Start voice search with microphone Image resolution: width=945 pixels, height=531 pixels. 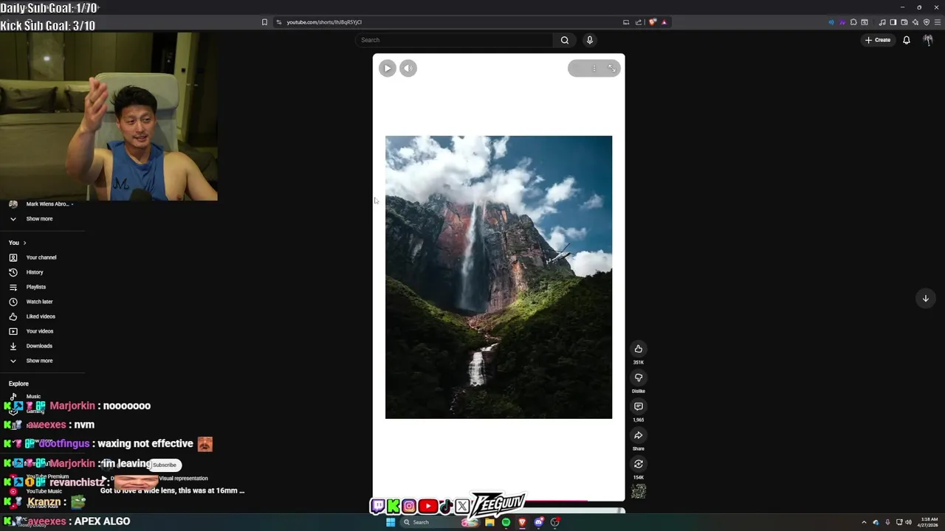[x=589, y=40]
